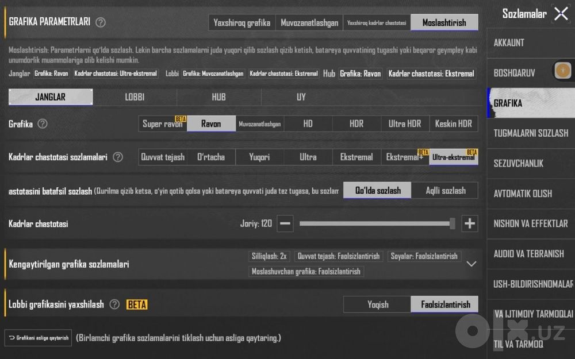The height and width of the screenshot is (359, 575).
Task: Expand Kengaytirilgan grafika sozlamalari chevron
Action: [471, 264]
